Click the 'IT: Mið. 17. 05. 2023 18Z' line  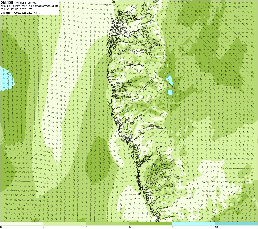tap(16, 9)
